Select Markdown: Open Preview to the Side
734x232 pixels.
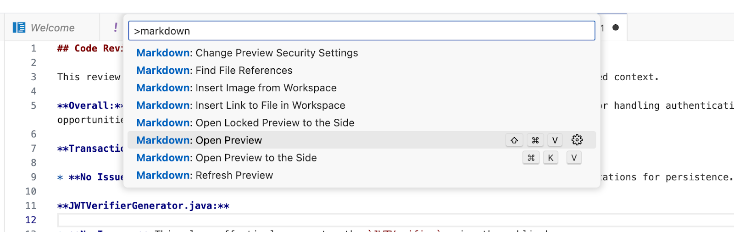[x=226, y=158]
